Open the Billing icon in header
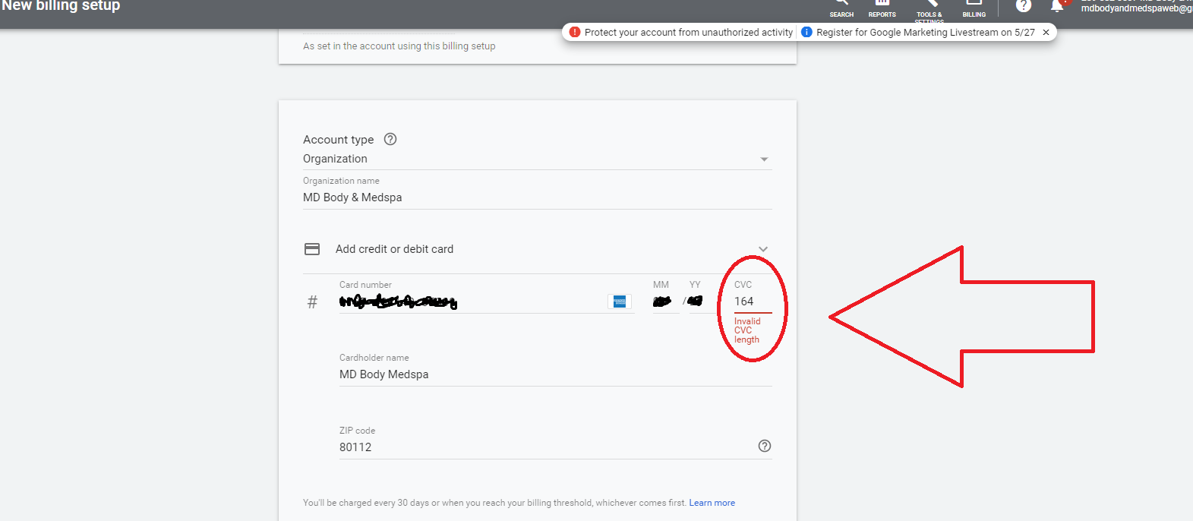Screen dimensions: 1193x521 click(x=974, y=8)
